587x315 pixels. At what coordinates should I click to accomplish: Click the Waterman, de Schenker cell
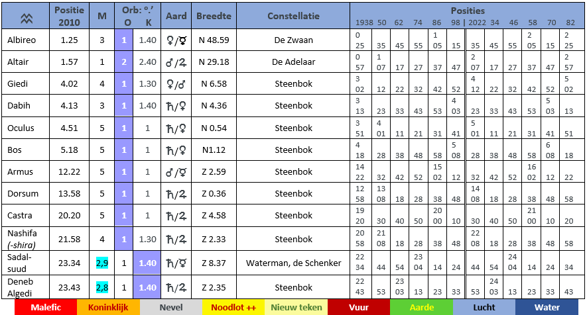(x=293, y=263)
